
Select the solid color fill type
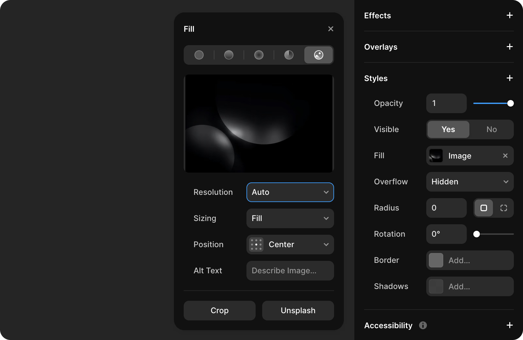click(x=199, y=55)
